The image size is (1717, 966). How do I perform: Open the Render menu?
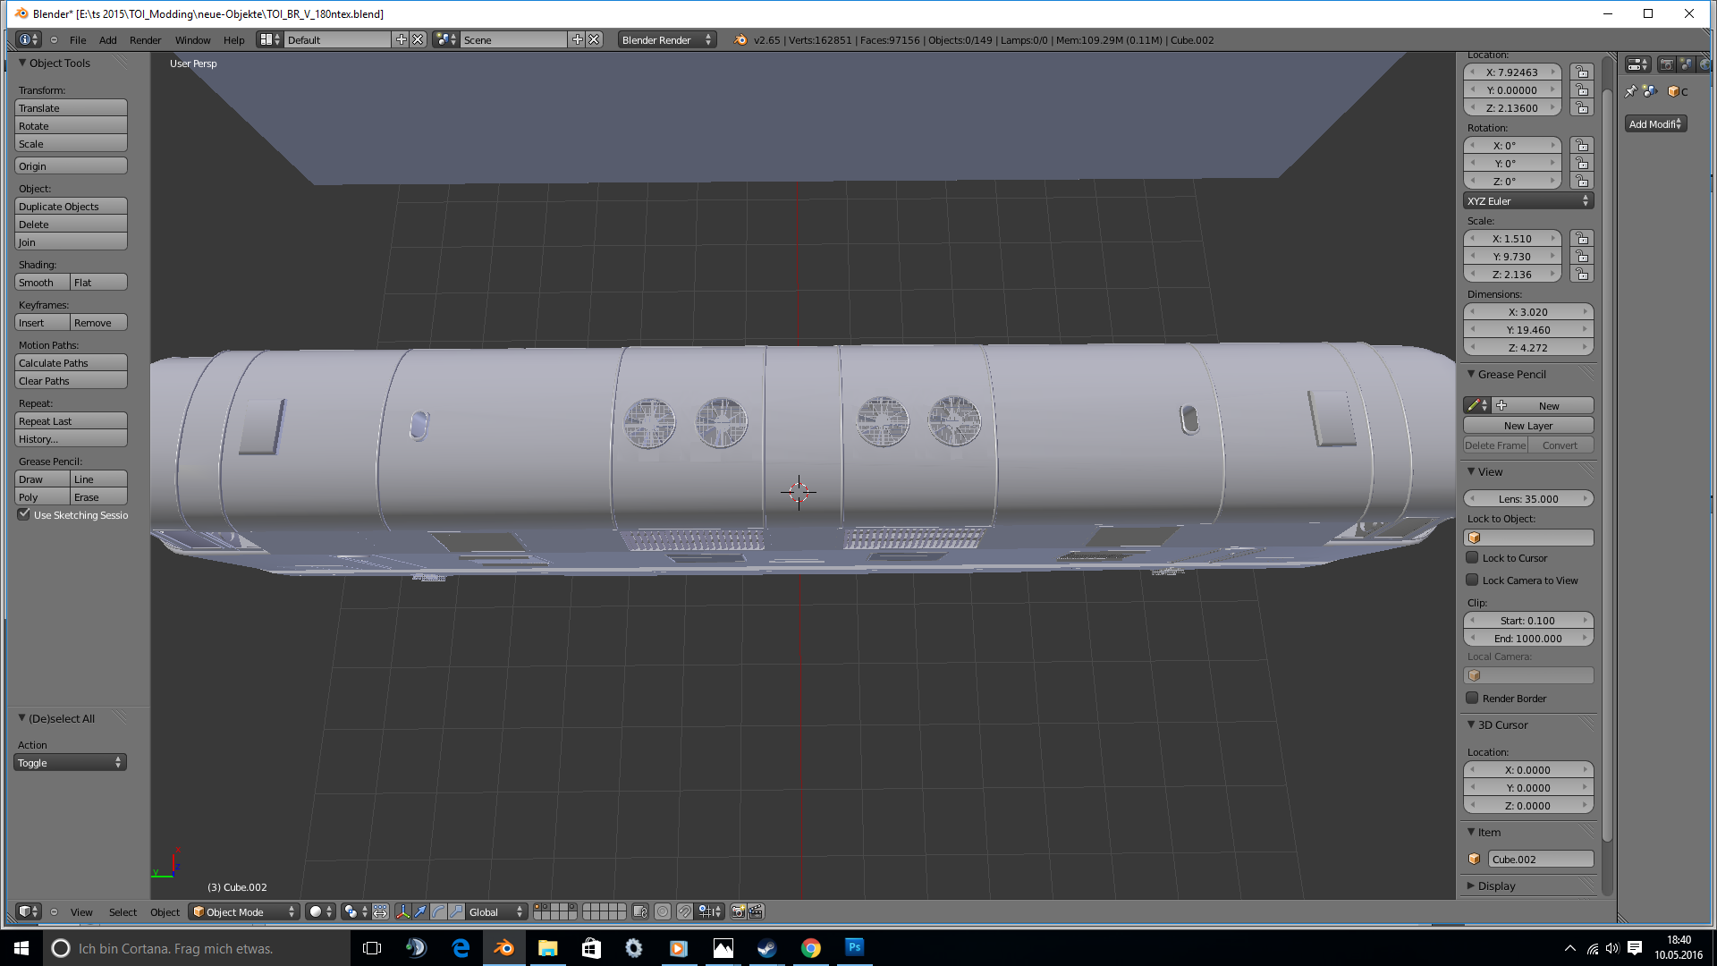tap(145, 40)
